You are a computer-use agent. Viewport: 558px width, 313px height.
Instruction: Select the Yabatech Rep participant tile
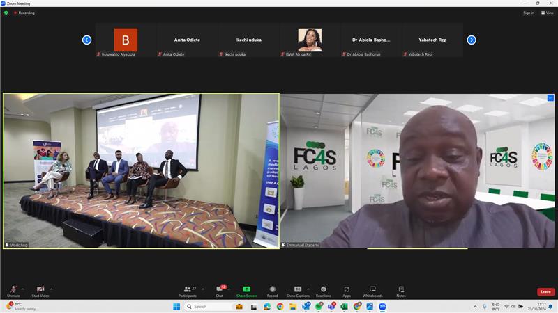[432, 40]
